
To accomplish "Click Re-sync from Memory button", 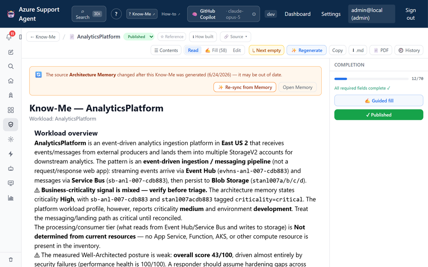I will 245,87.
